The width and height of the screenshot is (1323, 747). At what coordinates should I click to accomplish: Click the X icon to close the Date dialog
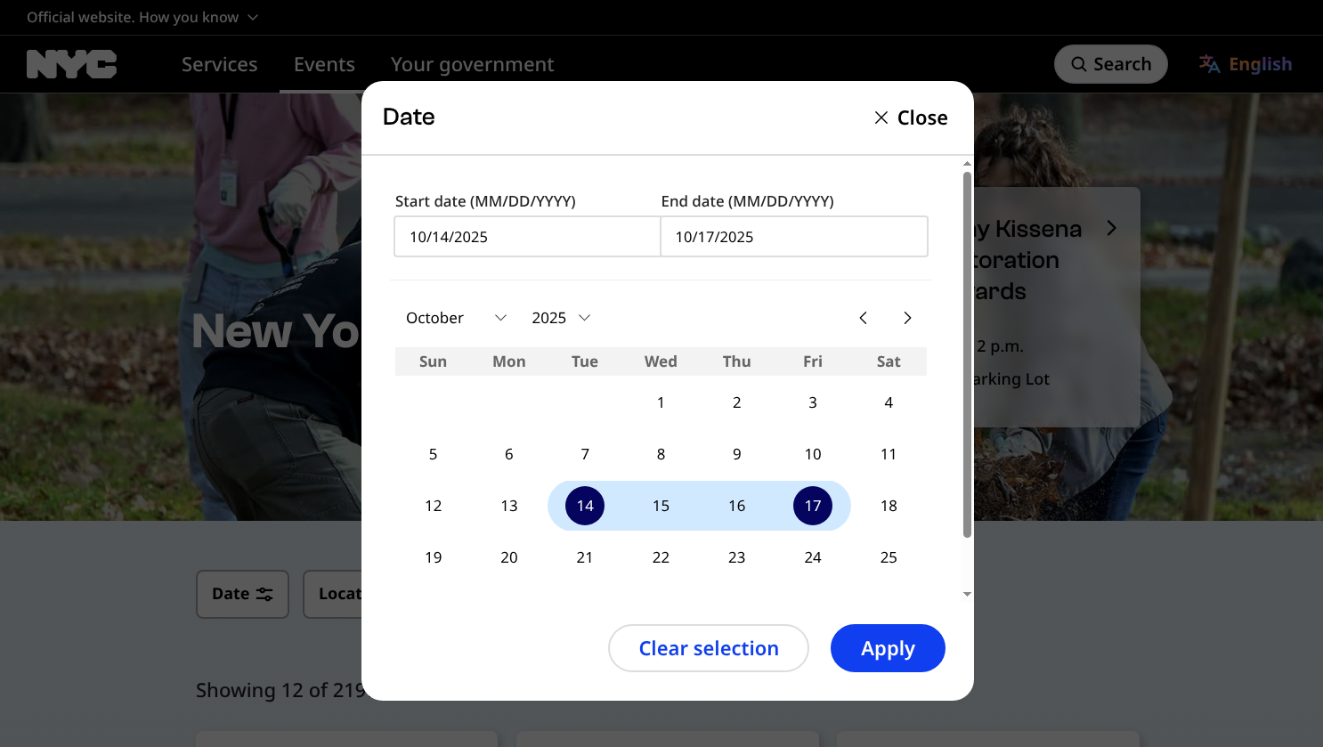coord(881,117)
